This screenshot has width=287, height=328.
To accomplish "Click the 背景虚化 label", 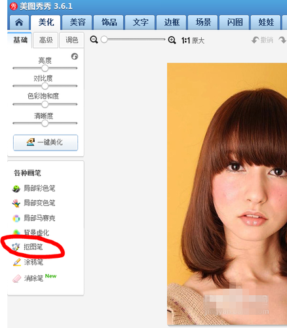I will (36, 233).
